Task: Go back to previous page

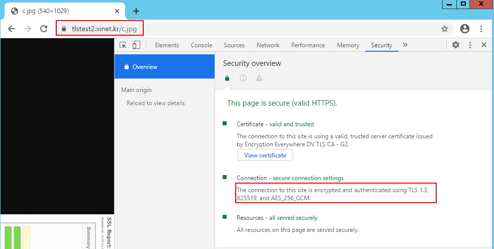Action: [x=12, y=29]
